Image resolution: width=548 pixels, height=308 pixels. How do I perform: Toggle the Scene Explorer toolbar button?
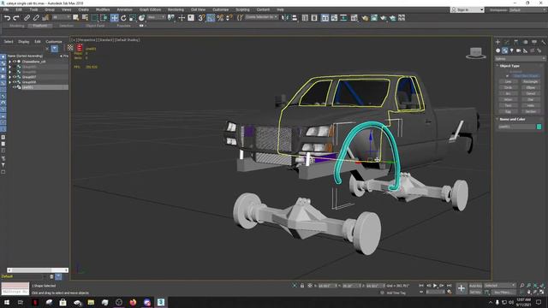(305, 18)
